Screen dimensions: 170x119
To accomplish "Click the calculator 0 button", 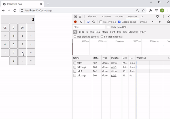I will click(x=14, y=61).
